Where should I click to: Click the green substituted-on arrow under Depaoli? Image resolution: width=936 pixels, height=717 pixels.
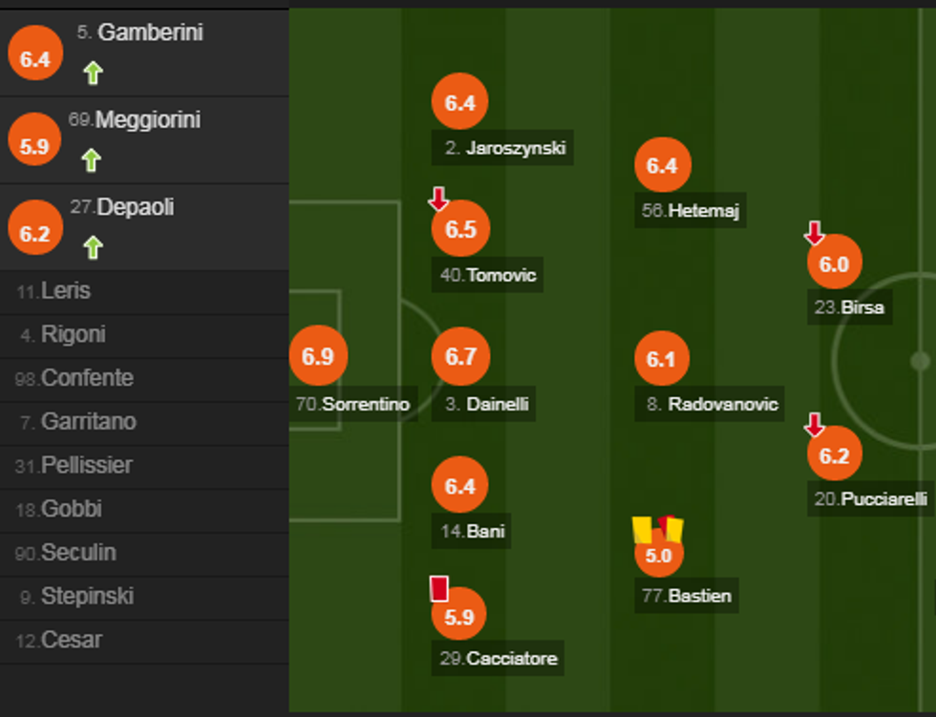[92, 247]
